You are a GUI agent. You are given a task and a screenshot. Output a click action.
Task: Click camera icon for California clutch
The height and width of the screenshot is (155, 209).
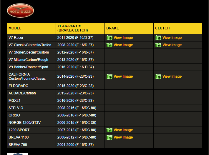[158, 76]
